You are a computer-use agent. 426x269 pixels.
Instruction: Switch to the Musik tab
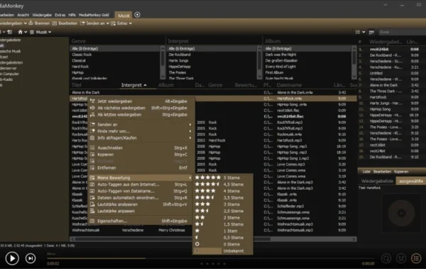[124, 16]
